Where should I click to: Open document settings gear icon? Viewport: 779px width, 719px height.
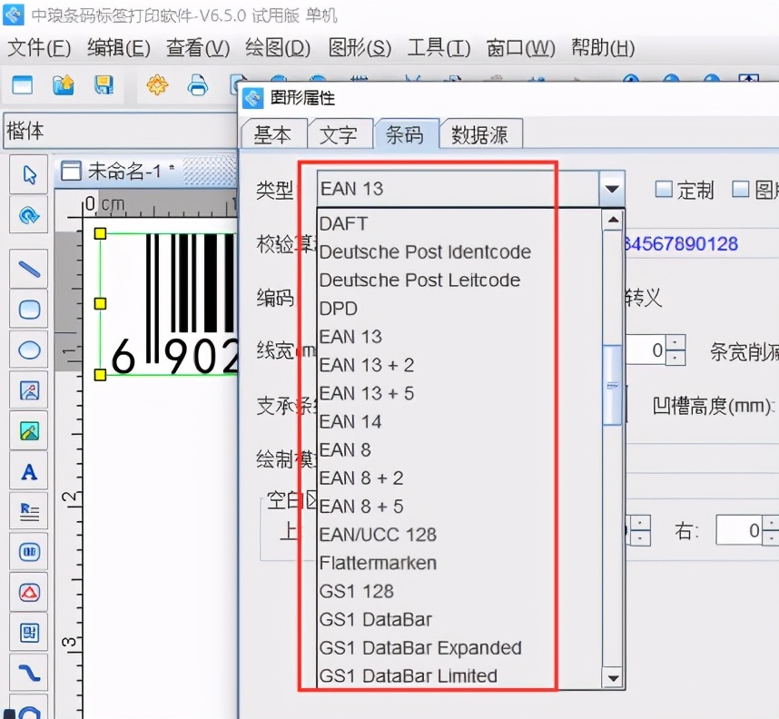pyautogui.click(x=157, y=85)
